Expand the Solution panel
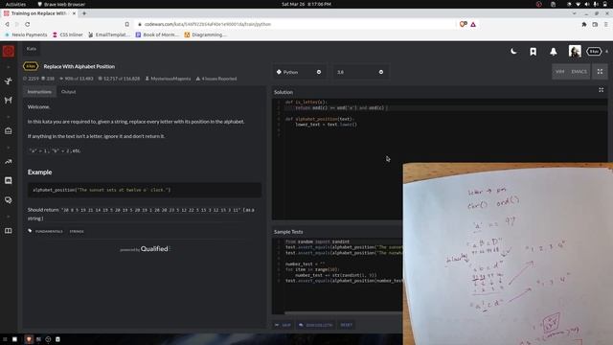613x345 pixels. click(601, 90)
